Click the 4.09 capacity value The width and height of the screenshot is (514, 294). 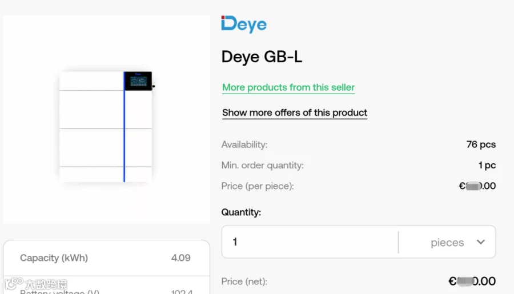pos(180,258)
